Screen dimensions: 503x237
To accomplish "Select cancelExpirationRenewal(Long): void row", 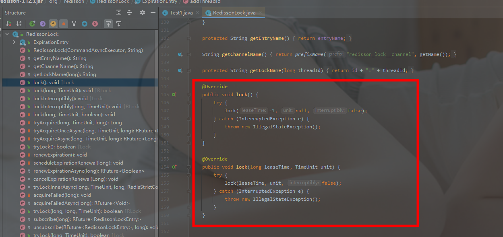I will point(80,179).
